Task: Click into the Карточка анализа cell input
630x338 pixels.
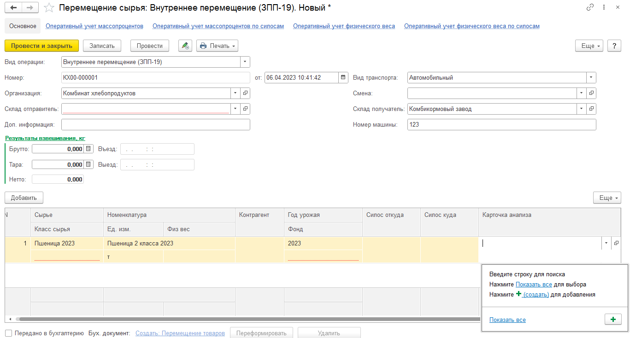Action: pyautogui.click(x=540, y=243)
